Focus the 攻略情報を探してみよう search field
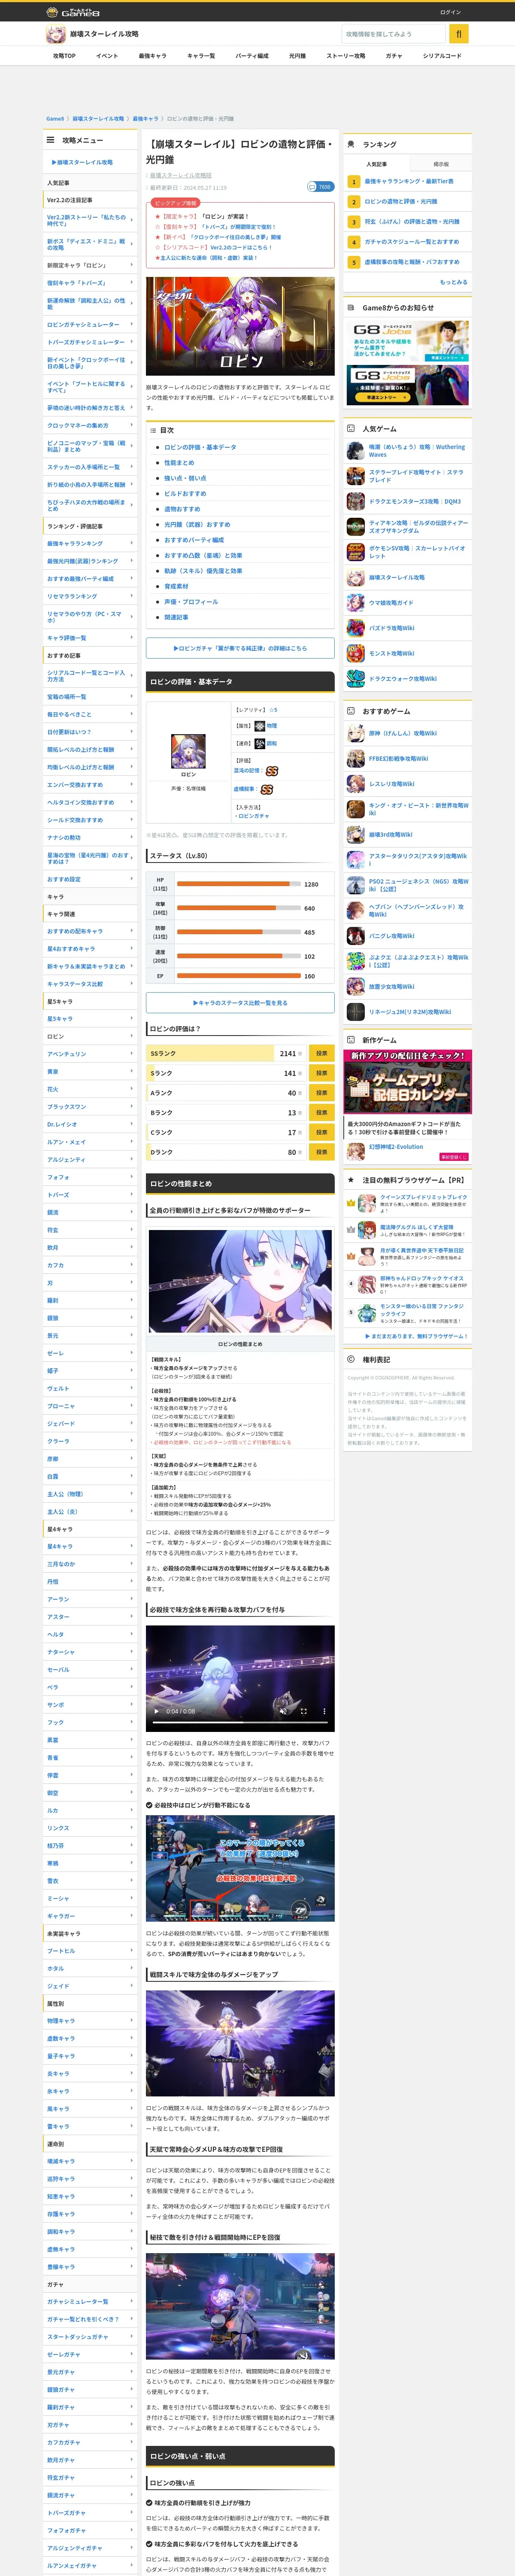Image resolution: width=515 pixels, height=2576 pixels. click(x=394, y=34)
